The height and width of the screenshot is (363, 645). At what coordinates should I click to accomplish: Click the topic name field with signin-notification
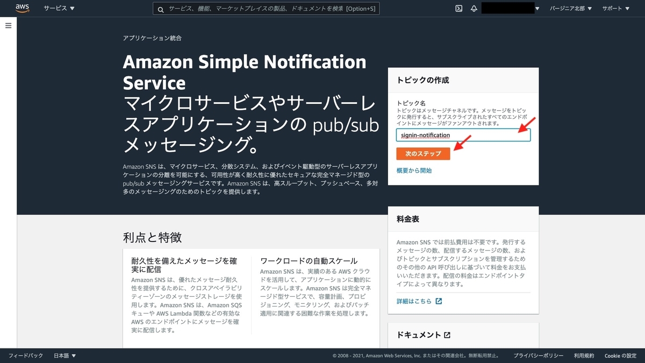click(x=463, y=135)
